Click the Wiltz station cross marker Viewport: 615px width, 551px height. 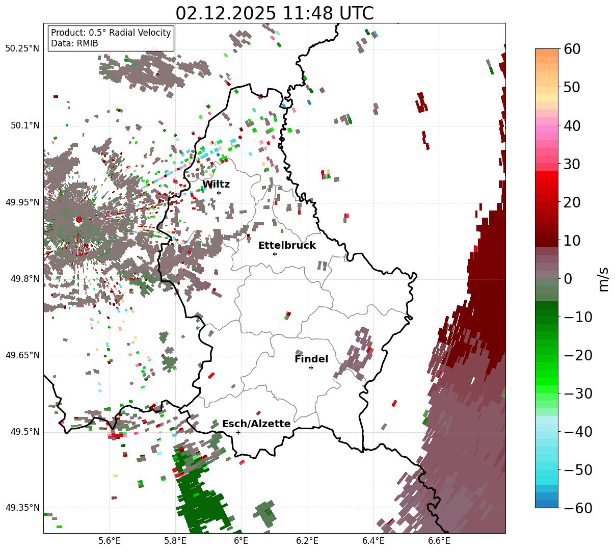(x=219, y=193)
